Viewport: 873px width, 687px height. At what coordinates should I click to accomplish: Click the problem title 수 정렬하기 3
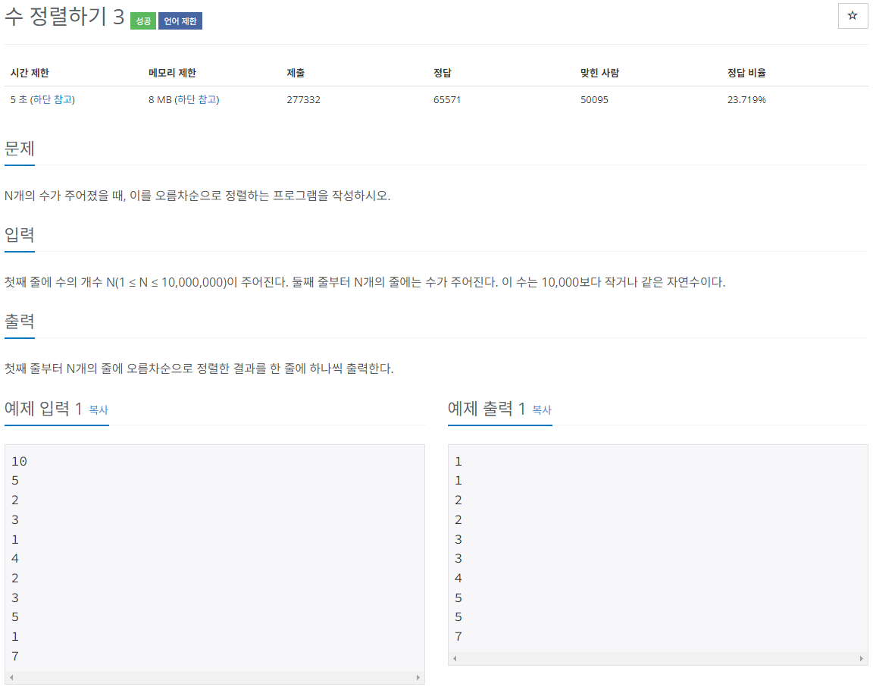[64, 16]
